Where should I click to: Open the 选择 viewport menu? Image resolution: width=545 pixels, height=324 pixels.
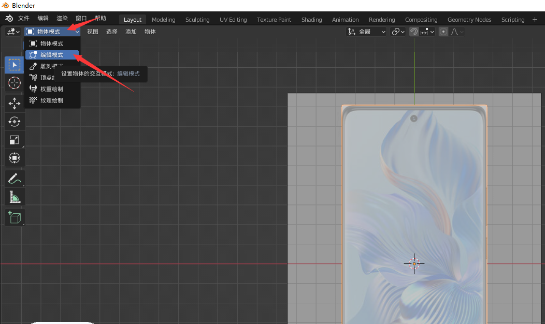(x=111, y=32)
